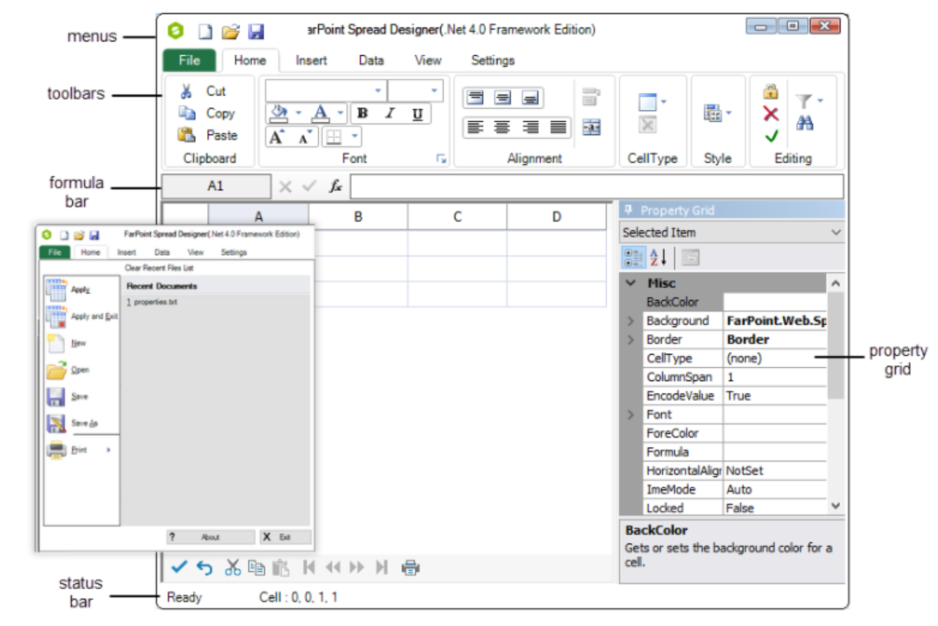Click the Cut scissors icon in Clipboard group
The image size is (938, 626).
[186, 91]
